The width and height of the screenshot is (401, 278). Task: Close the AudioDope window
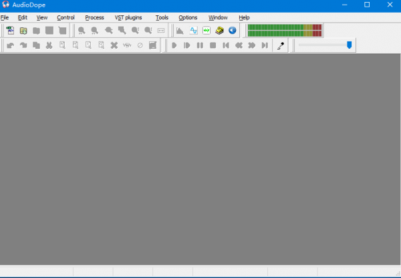(x=390, y=5)
